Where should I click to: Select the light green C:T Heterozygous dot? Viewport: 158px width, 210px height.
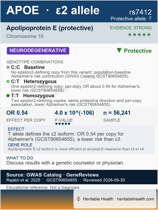8,81
